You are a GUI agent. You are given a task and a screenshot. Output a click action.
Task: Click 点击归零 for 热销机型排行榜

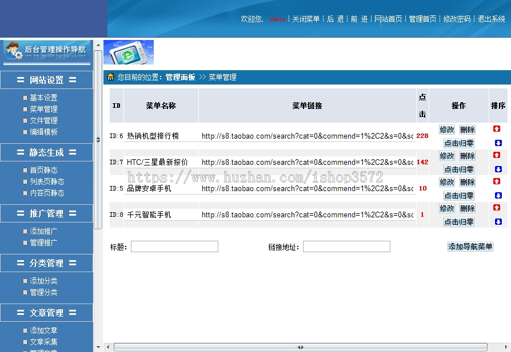(458, 143)
